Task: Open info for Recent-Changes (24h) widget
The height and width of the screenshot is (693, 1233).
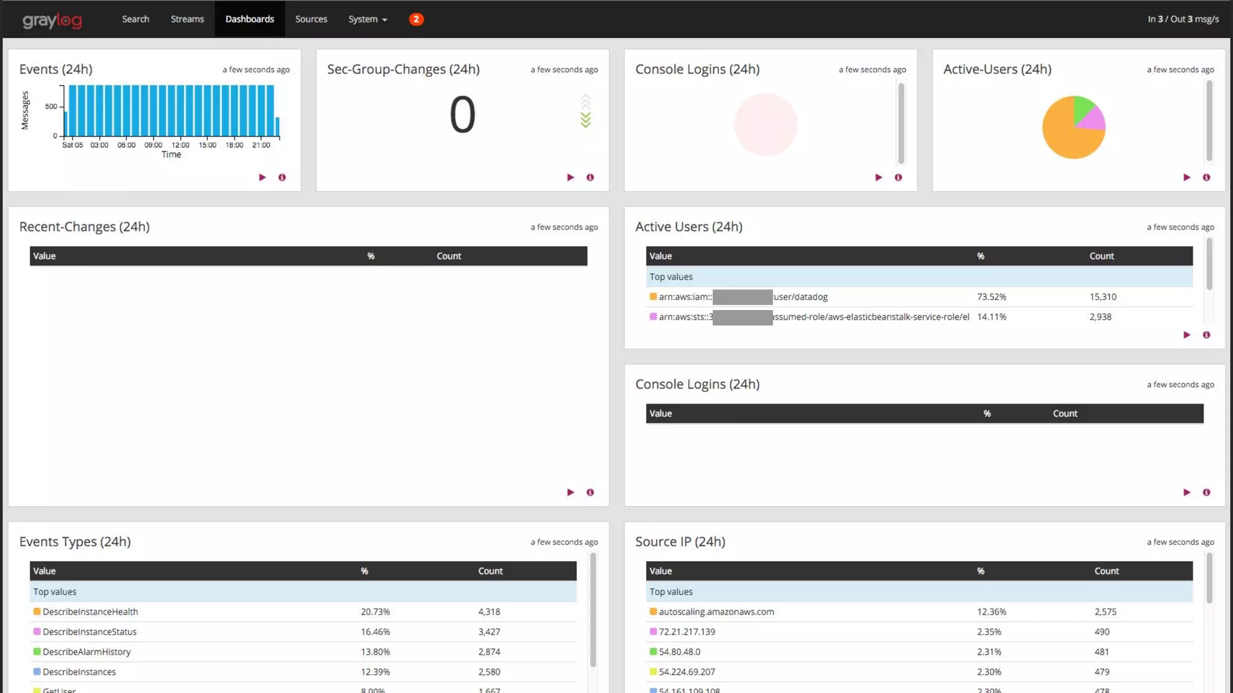Action: [x=590, y=493]
